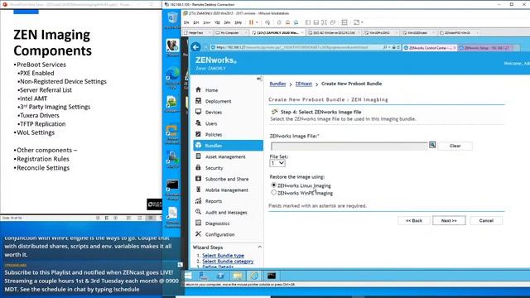
Task: Click the Cancel button
Action: pyautogui.click(x=486, y=220)
